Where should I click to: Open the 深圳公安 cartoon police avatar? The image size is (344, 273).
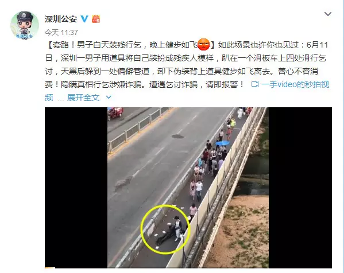point(25,25)
